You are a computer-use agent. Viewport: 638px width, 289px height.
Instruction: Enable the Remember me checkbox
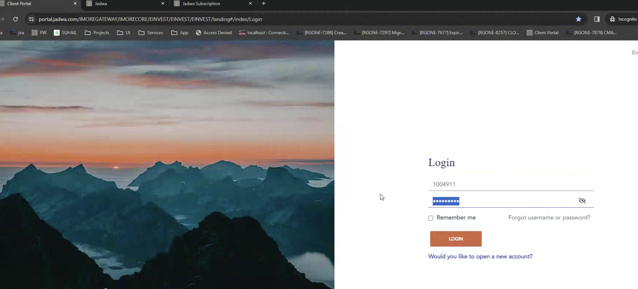pos(431,218)
